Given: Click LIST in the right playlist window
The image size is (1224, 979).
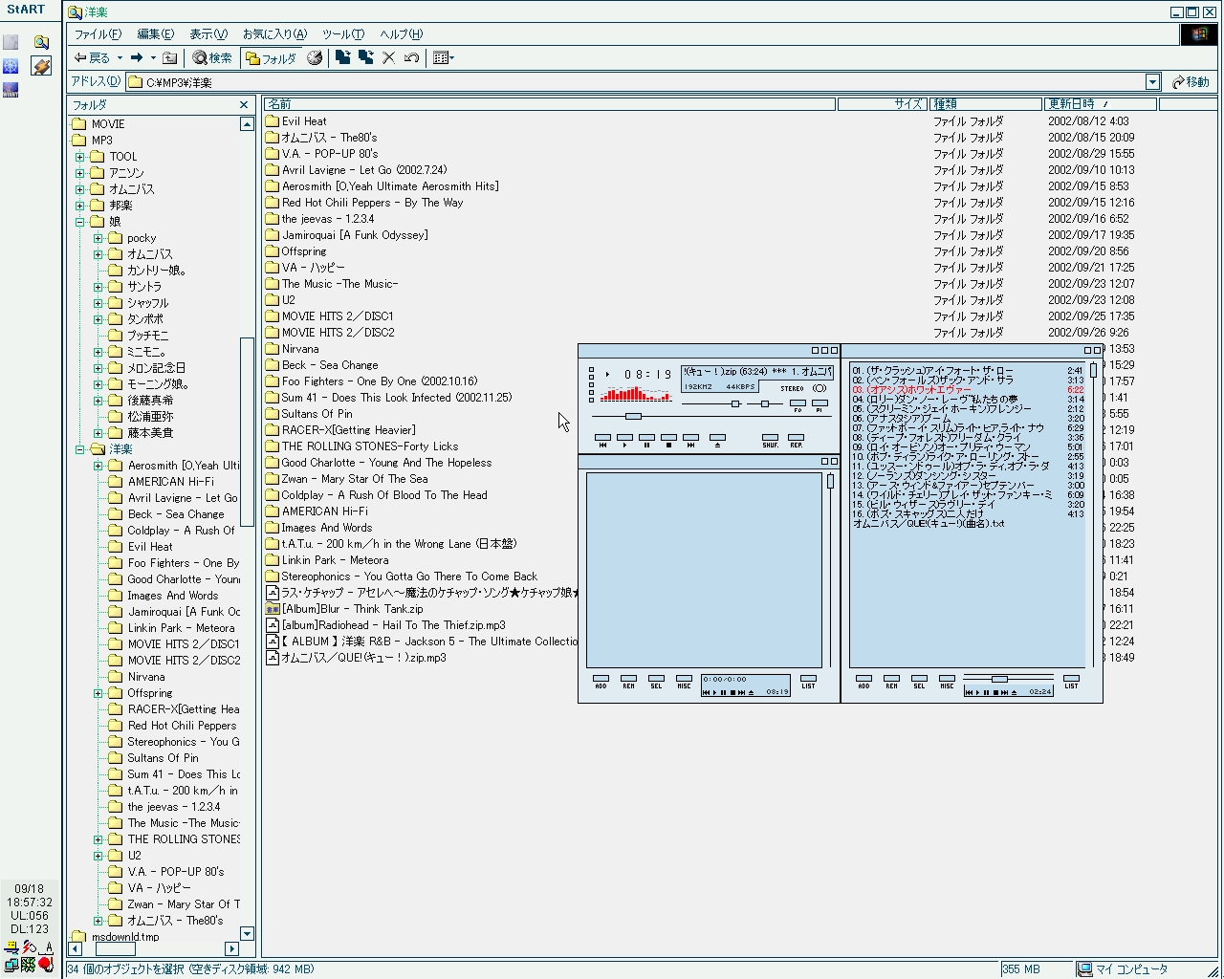Looking at the screenshot, I should (x=1071, y=682).
